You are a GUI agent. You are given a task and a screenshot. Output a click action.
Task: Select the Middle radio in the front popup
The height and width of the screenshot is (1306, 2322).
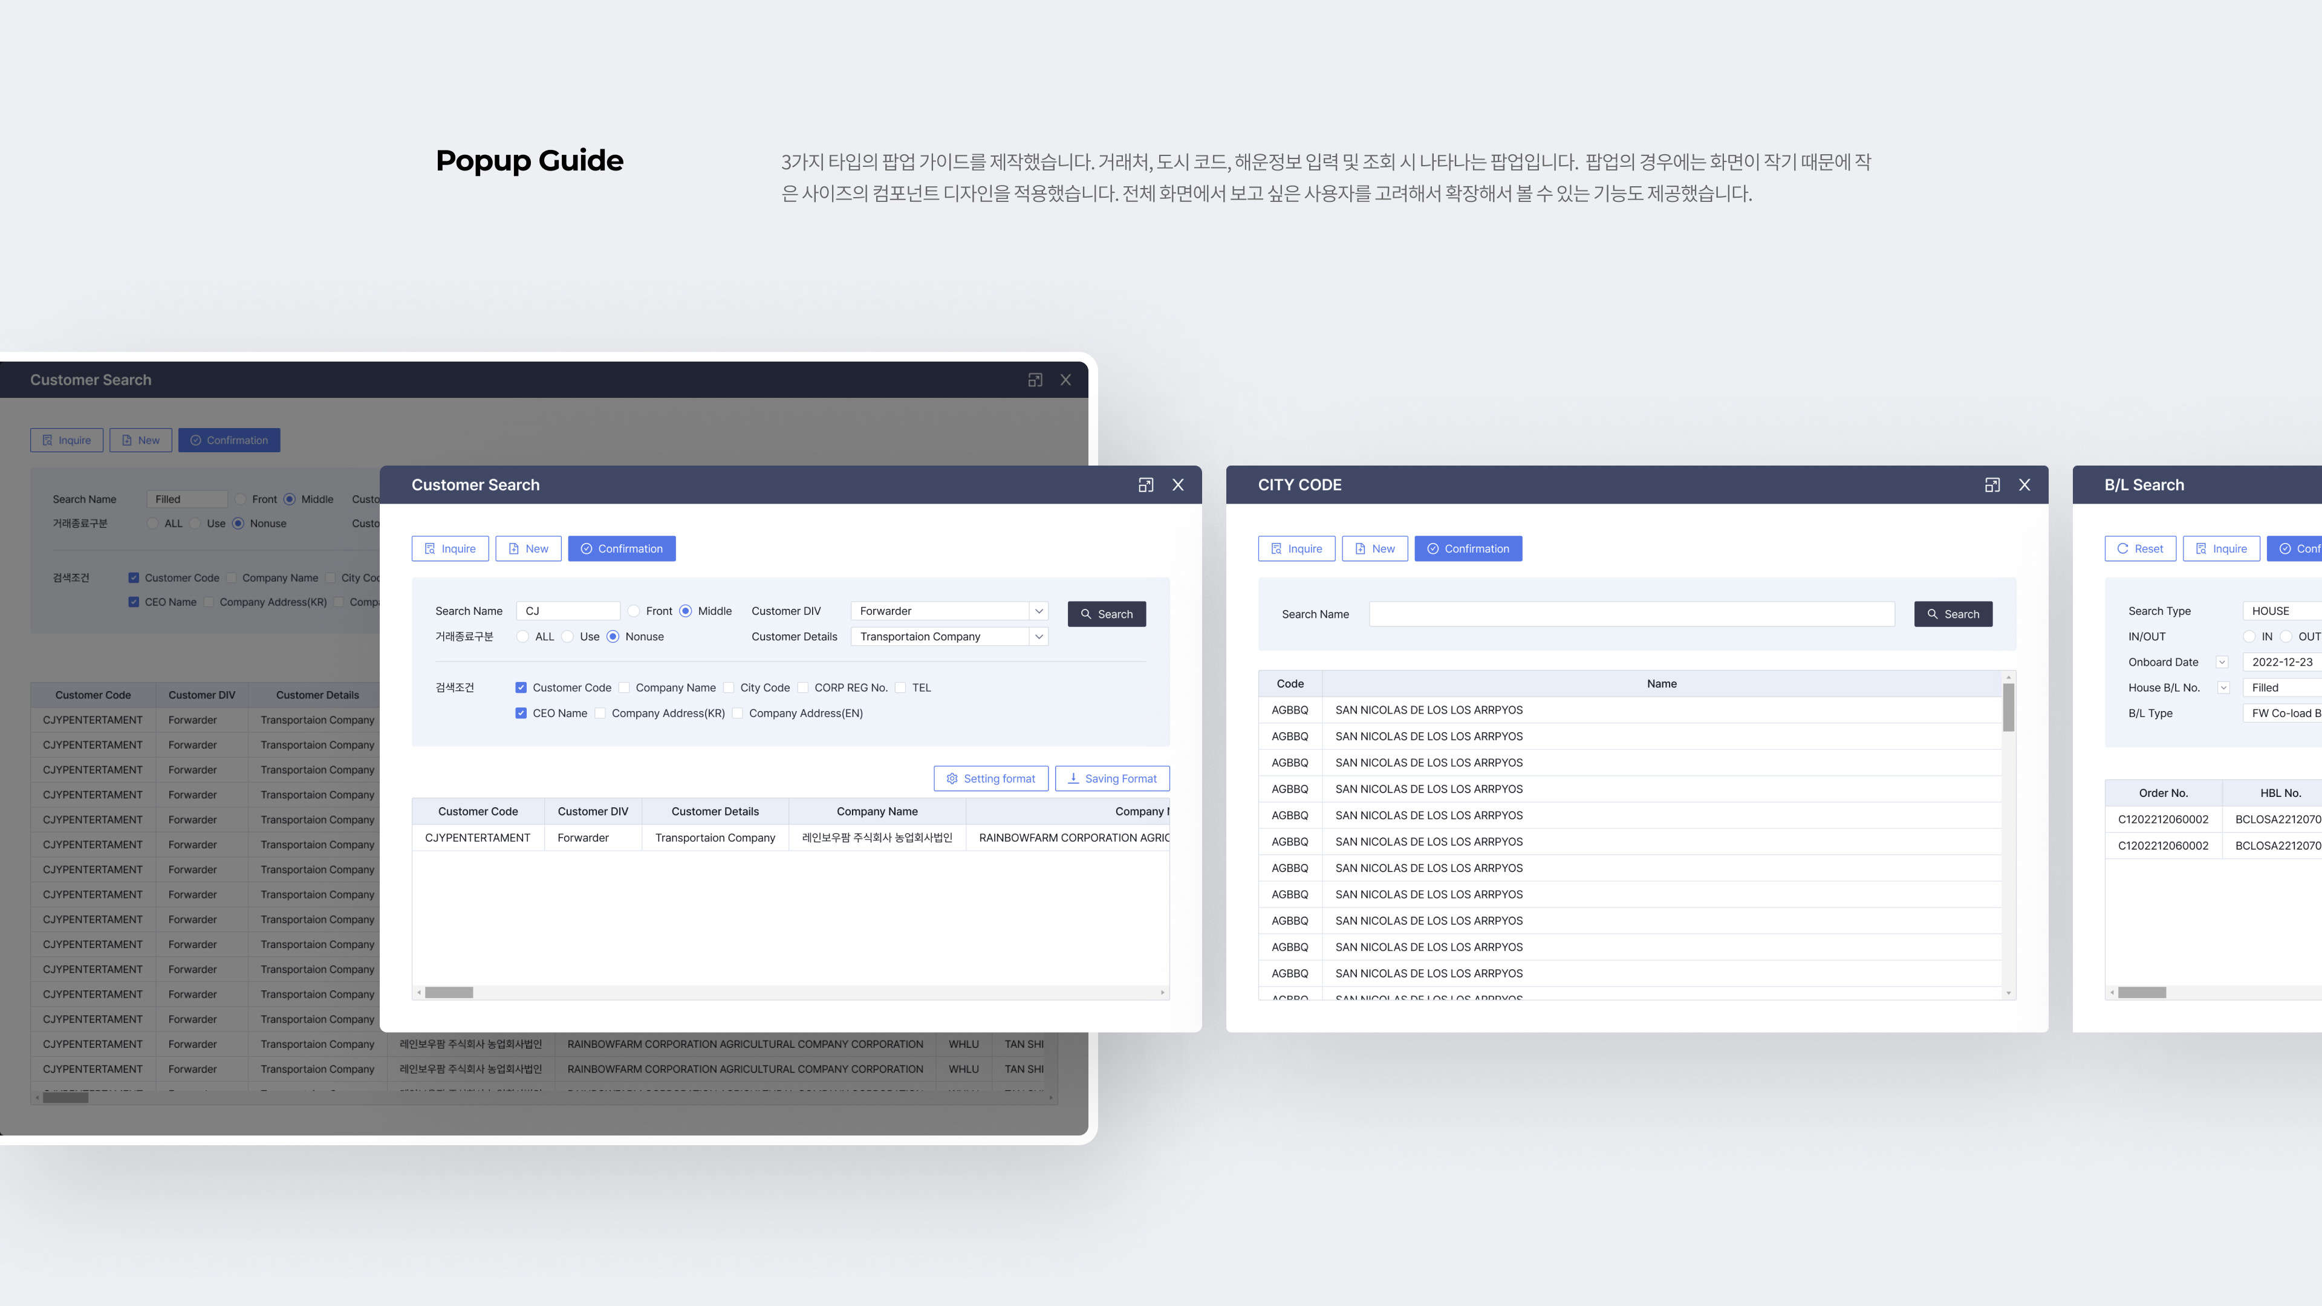click(686, 611)
